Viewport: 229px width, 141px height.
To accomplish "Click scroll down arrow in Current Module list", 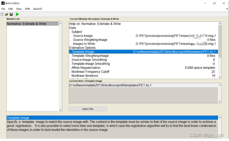I will tap(220, 77).
